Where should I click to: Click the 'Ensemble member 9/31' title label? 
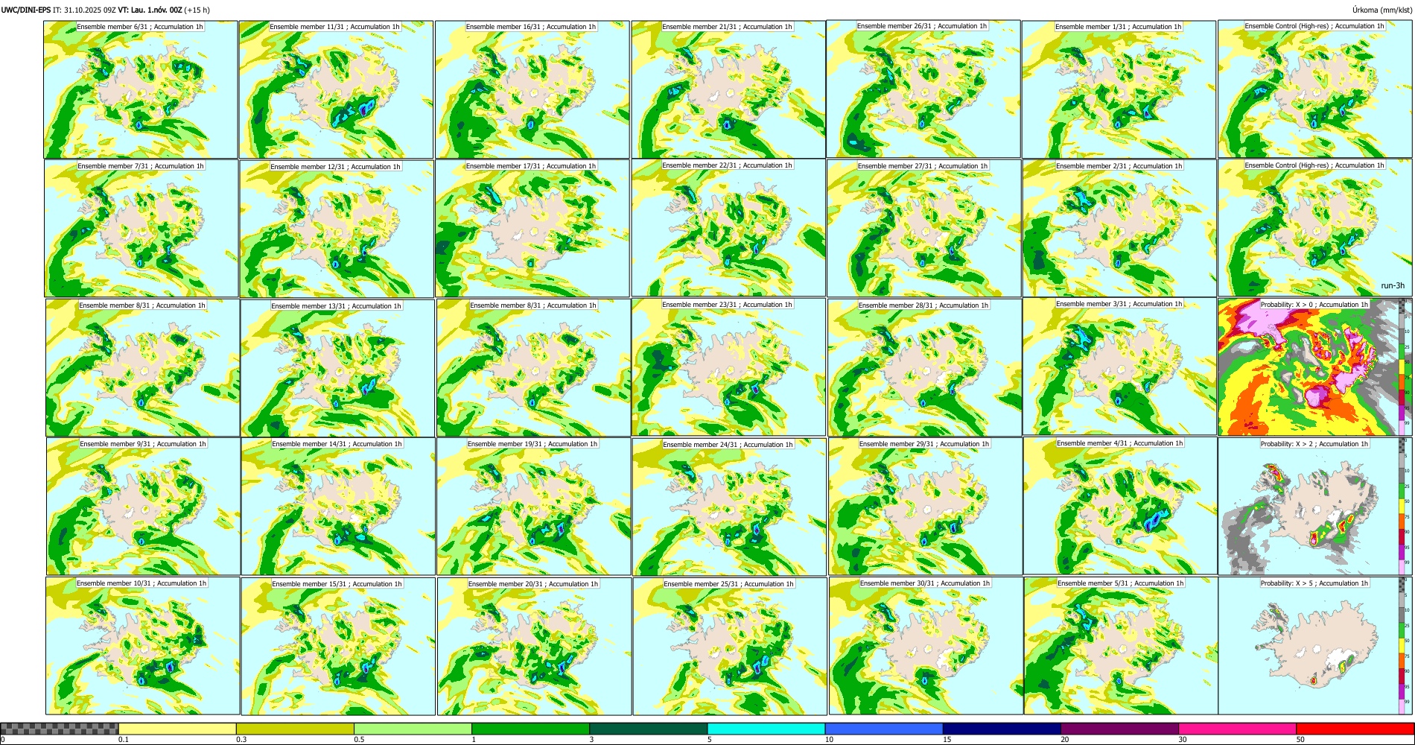coord(143,444)
